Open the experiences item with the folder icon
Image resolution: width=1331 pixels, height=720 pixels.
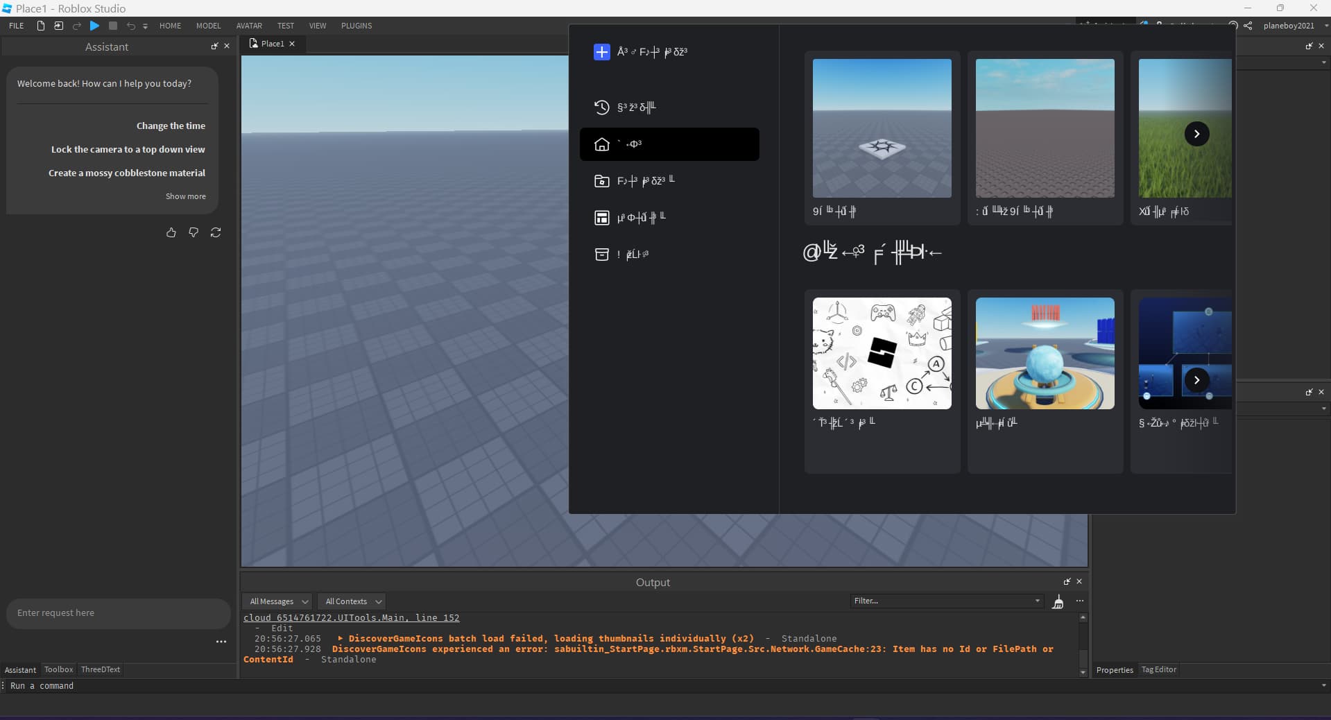(669, 181)
